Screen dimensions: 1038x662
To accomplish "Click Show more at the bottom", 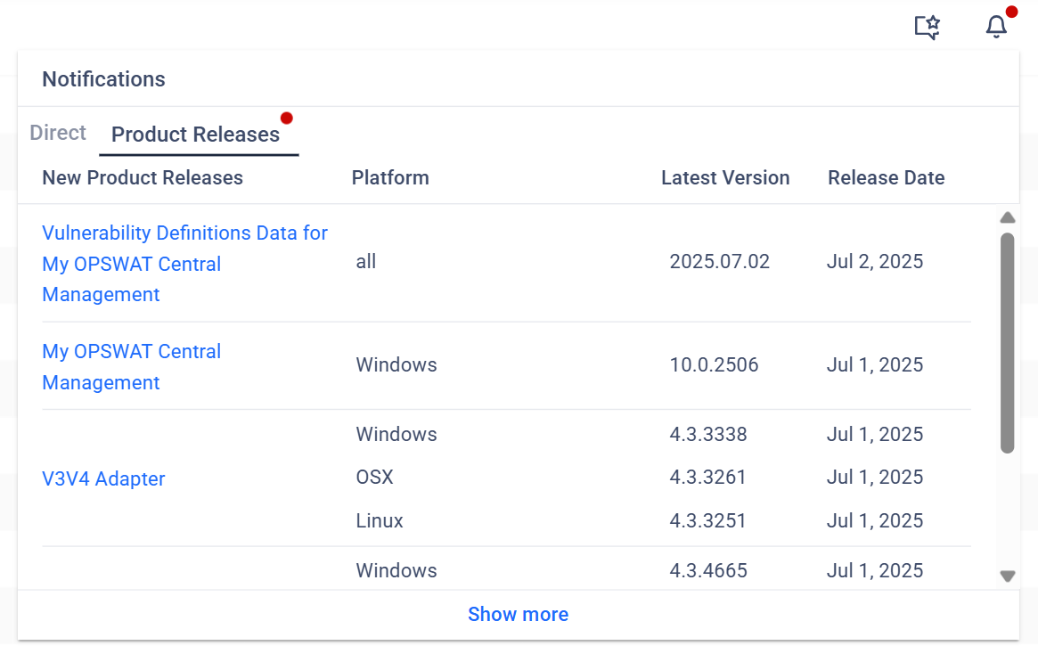I will click(x=519, y=615).
